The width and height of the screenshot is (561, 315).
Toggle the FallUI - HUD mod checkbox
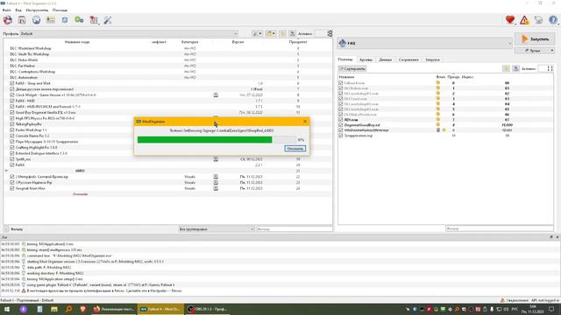tap(12, 101)
